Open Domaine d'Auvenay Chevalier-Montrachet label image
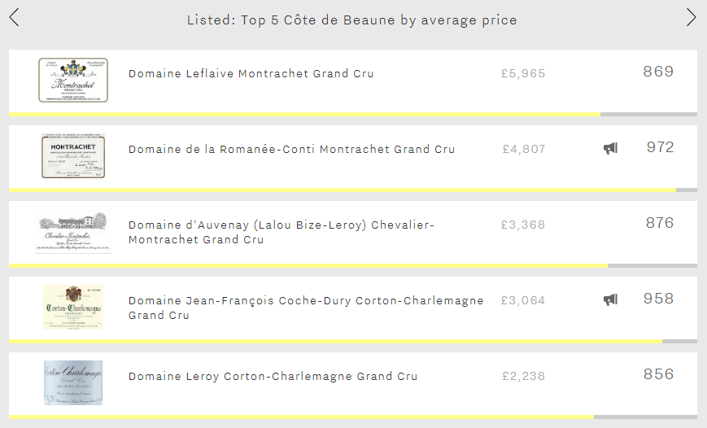The width and height of the screenshot is (707, 428). pos(73,231)
